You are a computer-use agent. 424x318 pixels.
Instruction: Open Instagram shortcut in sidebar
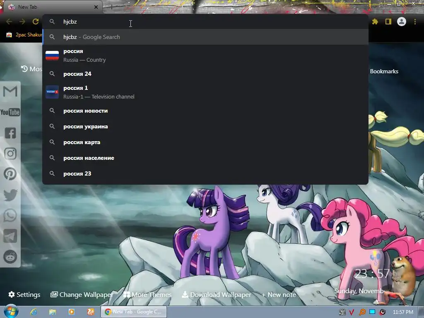10,154
